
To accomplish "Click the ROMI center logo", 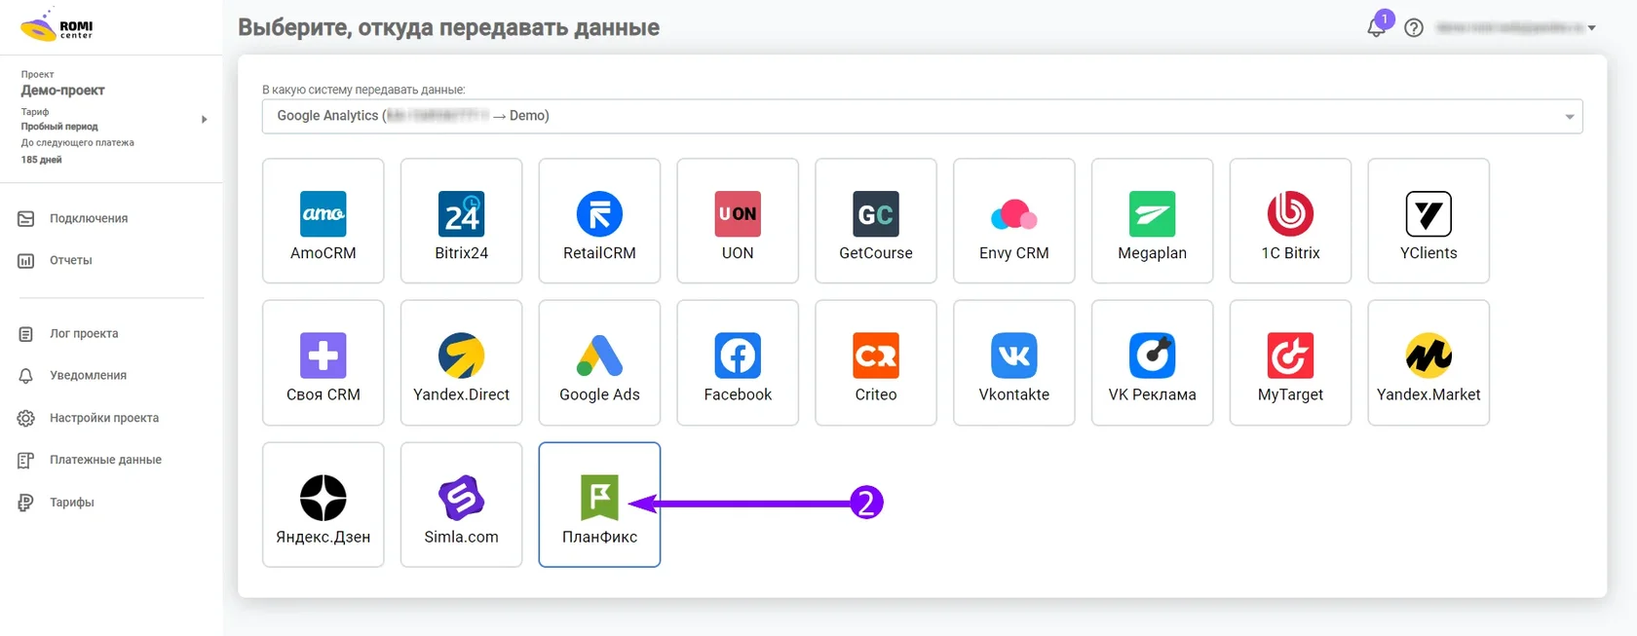I will [x=57, y=26].
